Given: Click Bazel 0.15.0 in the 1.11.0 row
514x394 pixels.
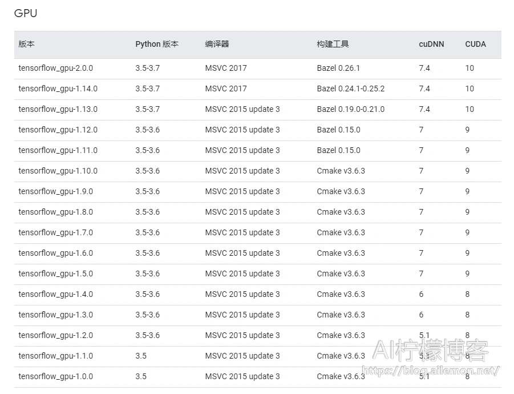Looking at the screenshot, I should coord(339,150).
